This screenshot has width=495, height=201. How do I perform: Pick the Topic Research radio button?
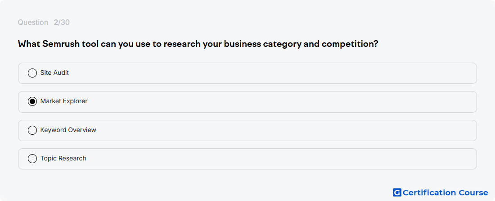click(x=32, y=159)
